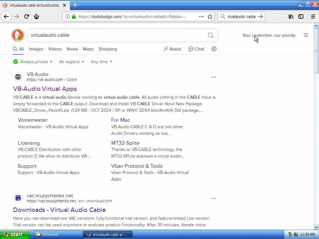This screenshot has height=239, width=319.
Task: Open the Support sublink
Action: coord(27,166)
